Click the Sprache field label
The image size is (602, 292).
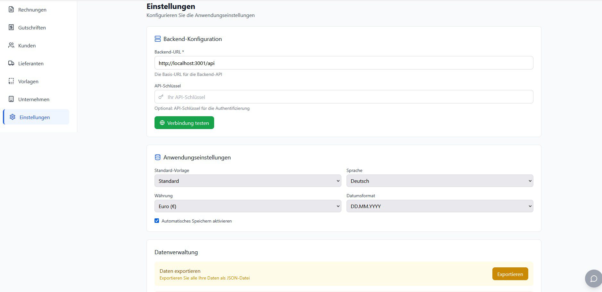point(354,170)
